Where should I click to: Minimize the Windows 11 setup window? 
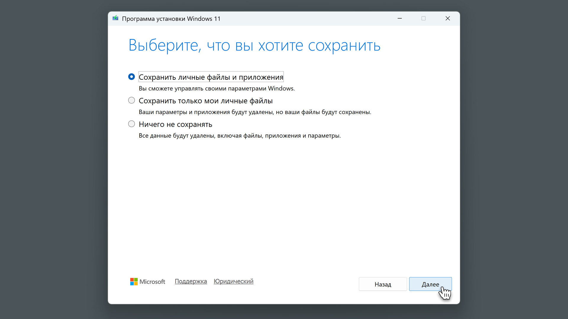(400, 18)
